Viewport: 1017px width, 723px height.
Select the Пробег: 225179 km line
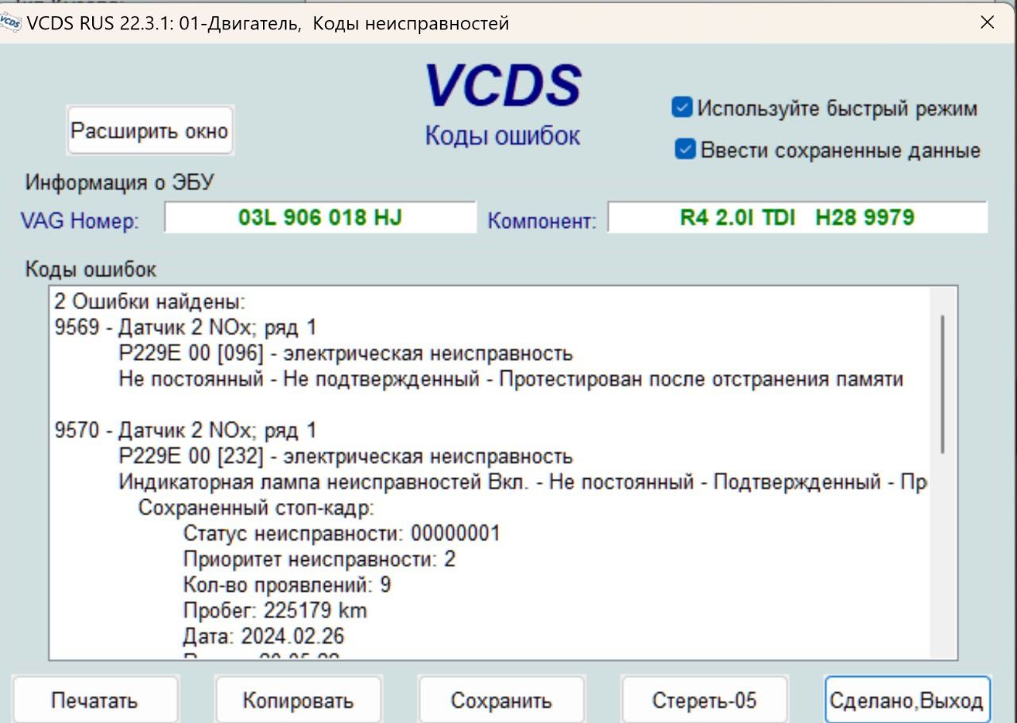click(275, 611)
